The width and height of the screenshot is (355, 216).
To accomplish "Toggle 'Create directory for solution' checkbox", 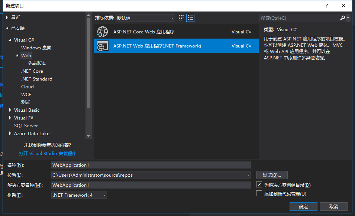I will 259,184.
